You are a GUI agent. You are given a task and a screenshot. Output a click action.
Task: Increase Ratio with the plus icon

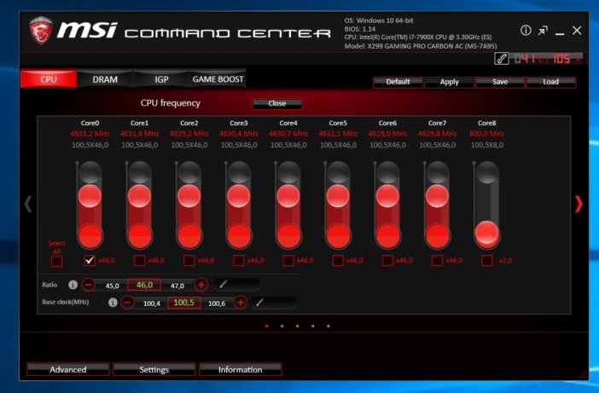tap(201, 285)
